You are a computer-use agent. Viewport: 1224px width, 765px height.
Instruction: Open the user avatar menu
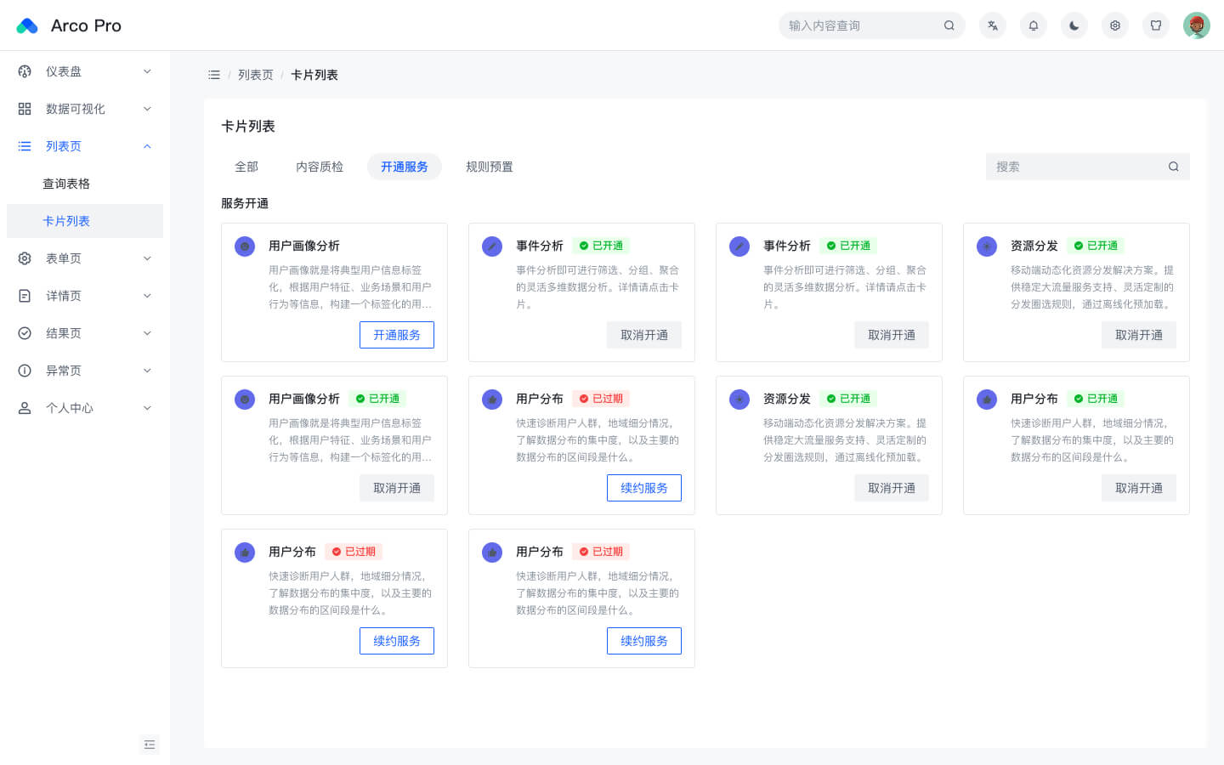coord(1197,25)
